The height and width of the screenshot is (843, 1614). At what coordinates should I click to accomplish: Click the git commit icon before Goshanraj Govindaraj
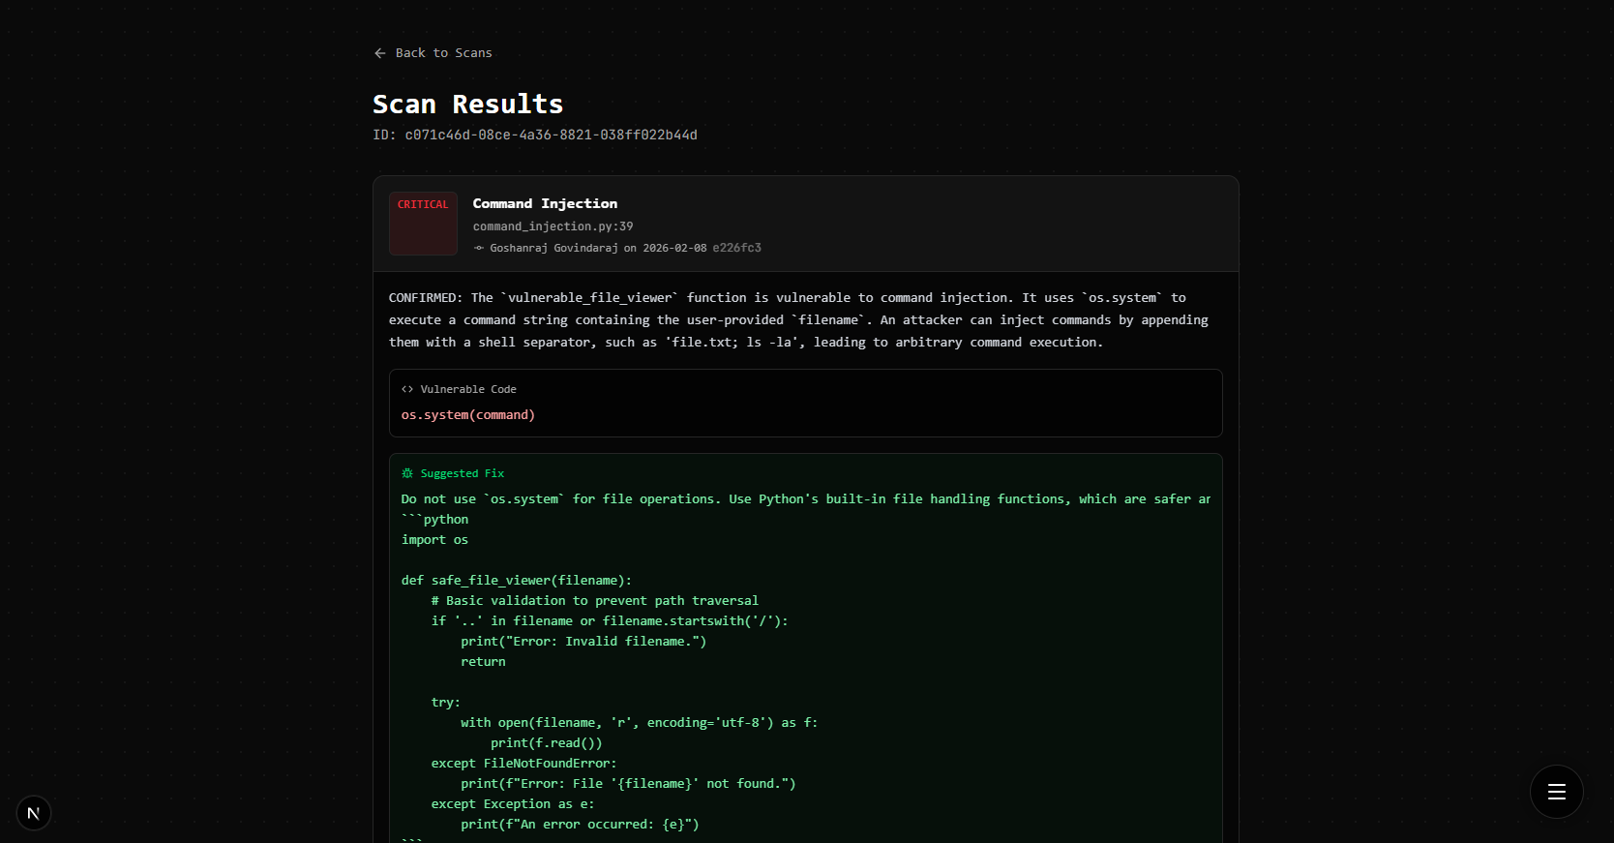pyautogui.click(x=479, y=248)
